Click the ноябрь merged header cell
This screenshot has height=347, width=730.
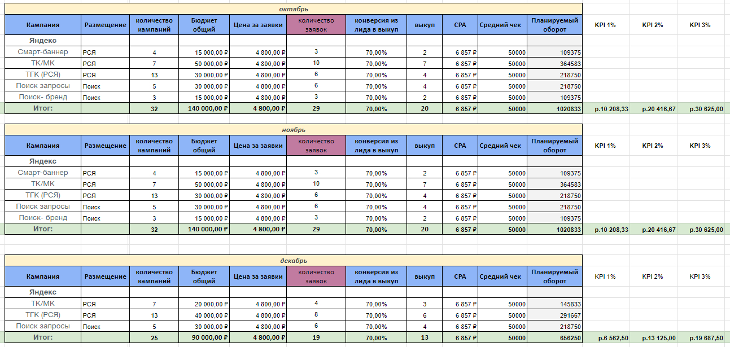point(294,130)
